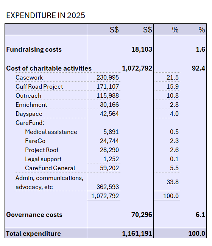Viewport: 212px width, 246px height.
Task: Click the Governance costs amount 70,296
Action: pyautogui.click(x=142, y=215)
